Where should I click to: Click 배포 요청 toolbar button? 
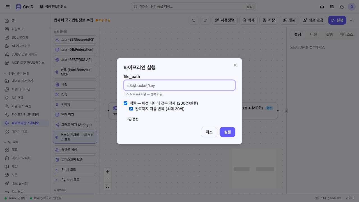(313, 20)
